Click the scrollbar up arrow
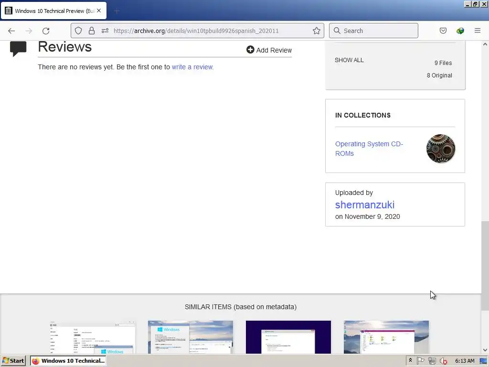 pyautogui.click(x=485, y=44)
